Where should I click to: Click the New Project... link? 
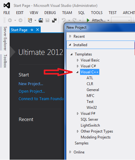[31, 84]
